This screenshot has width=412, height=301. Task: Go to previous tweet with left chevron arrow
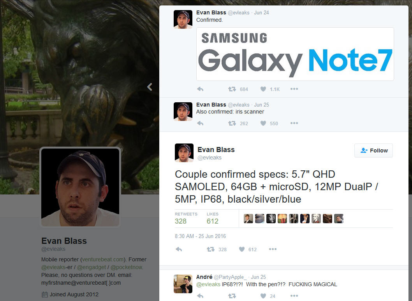pyautogui.click(x=150, y=87)
